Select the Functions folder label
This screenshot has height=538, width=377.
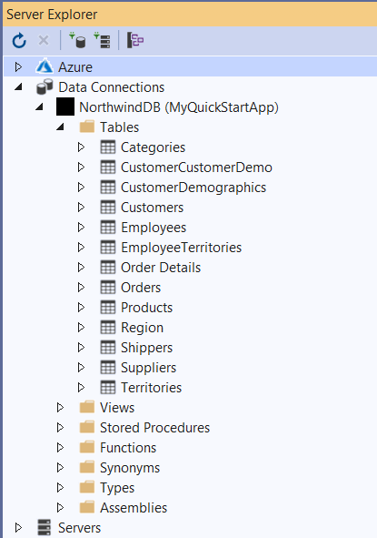coord(128,448)
